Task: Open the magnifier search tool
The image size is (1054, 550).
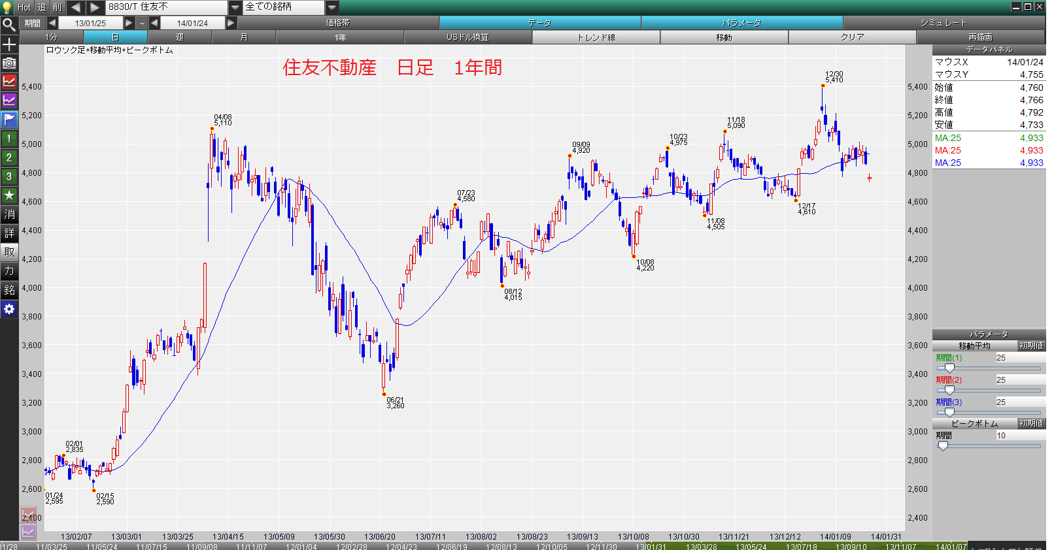Action: (x=9, y=25)
